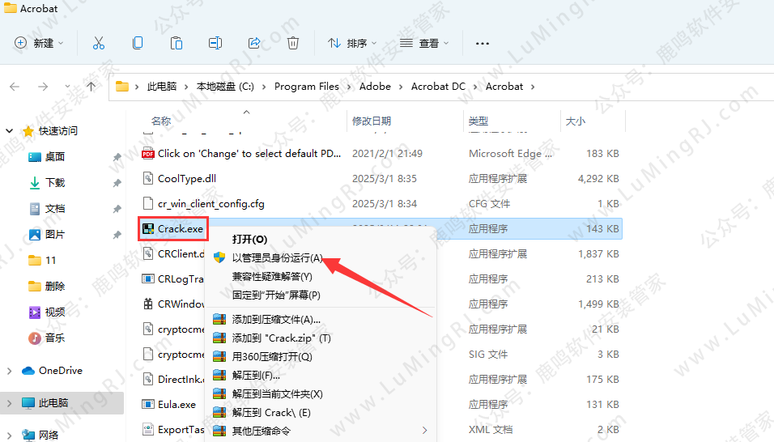774x442 pixels.
Task: Click the CoolType.dll file icon
Action: pos(147,178)
